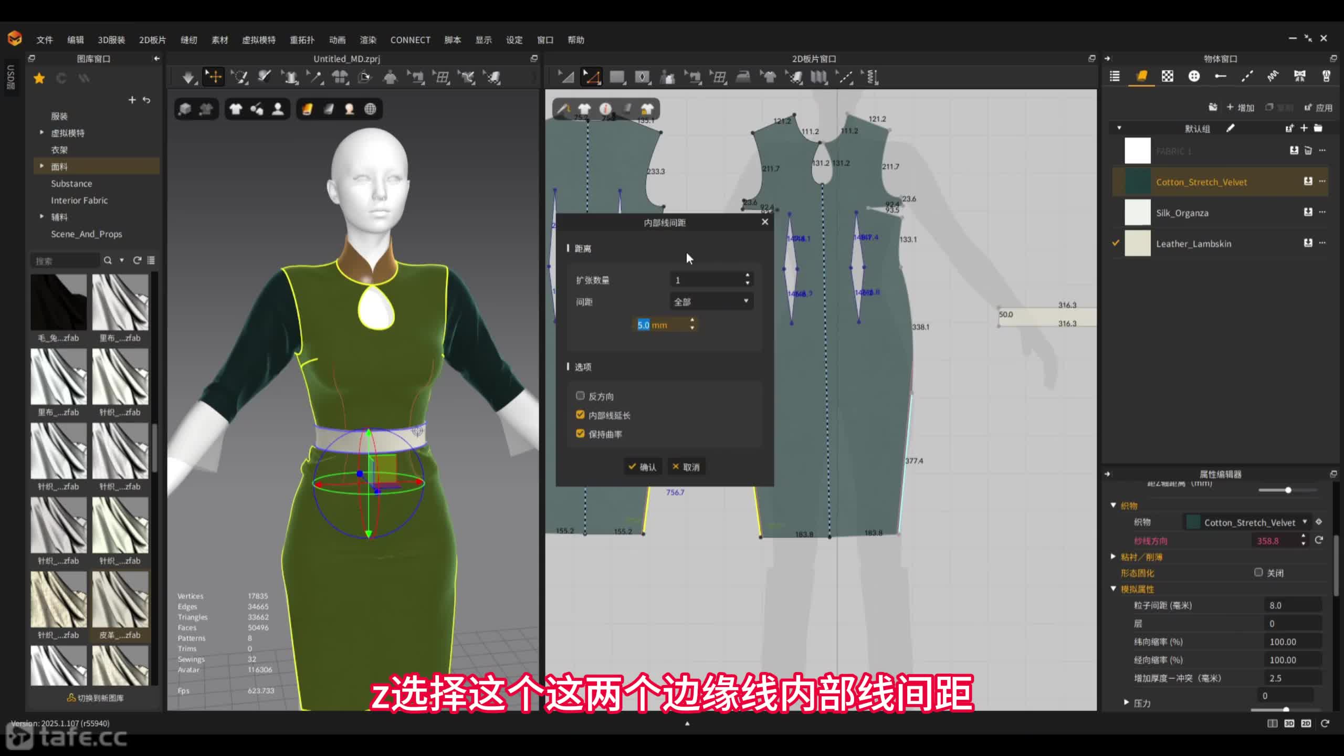Click the reset grain direction icon
Screen dimensions: 1344x756
[x=1319, y=540]
